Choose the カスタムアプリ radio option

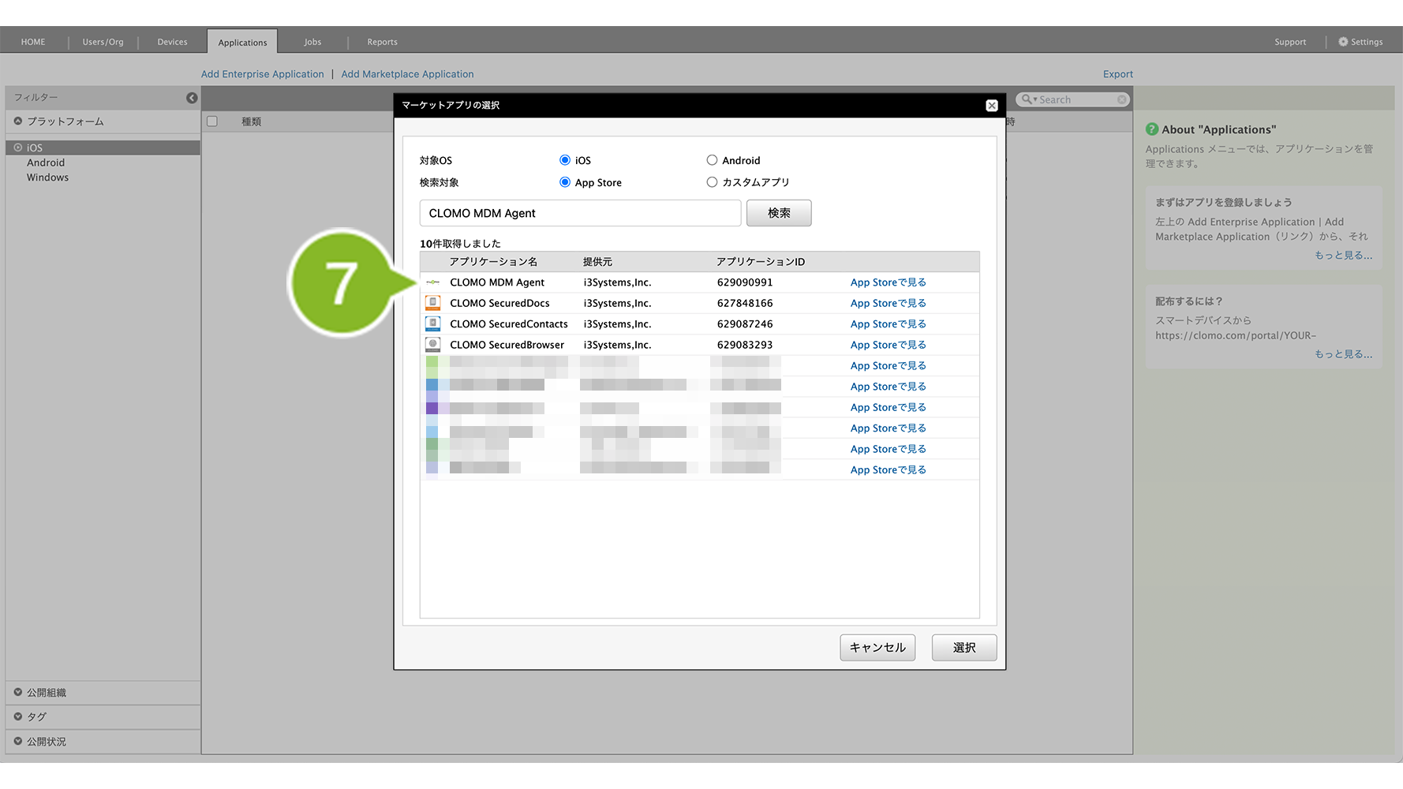[712, 182]
